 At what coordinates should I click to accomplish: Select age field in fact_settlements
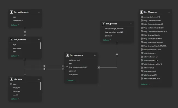[x=15, y=17]
